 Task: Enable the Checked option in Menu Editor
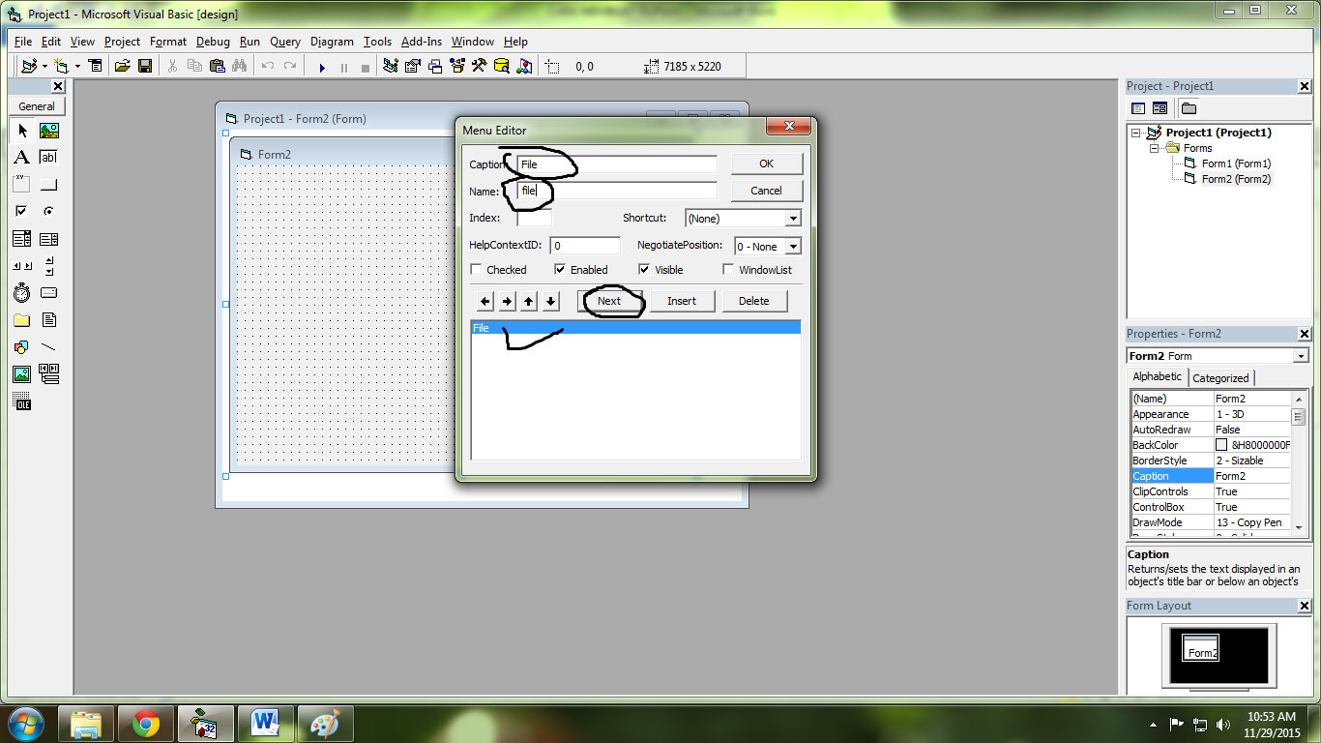[475, 269]
